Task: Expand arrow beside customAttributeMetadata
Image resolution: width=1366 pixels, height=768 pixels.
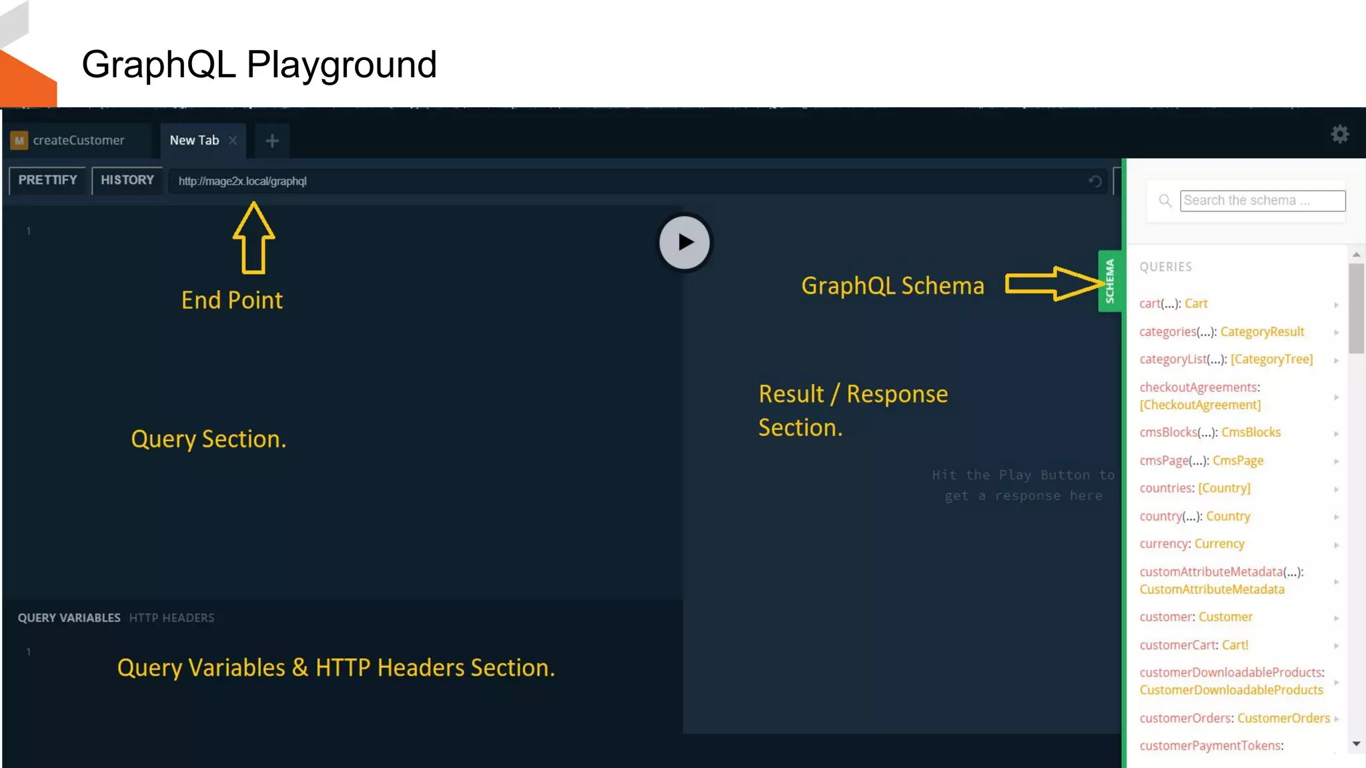Action: 1336,581
